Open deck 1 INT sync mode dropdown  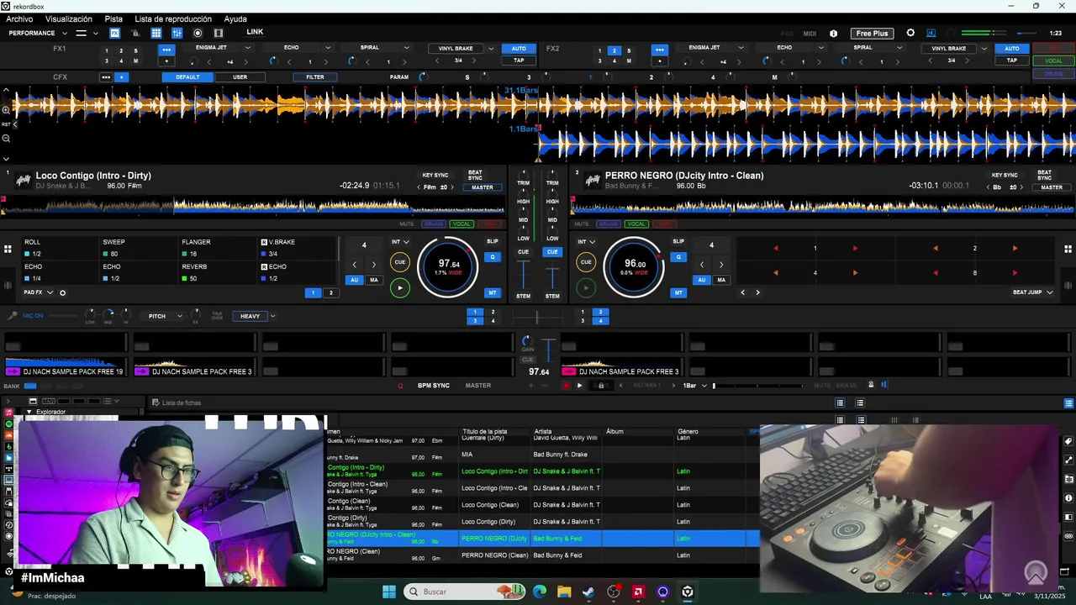[400, 242]
